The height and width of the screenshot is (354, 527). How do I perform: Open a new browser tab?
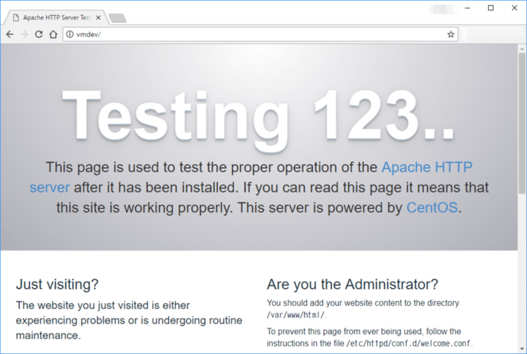pyautogui.click(x=118, y=18)
